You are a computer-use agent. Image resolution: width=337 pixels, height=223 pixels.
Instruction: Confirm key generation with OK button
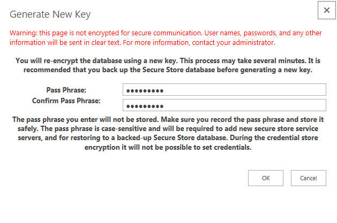(266, 178)
